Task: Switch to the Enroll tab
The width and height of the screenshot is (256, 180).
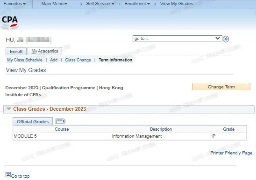Action: (16, 51)
